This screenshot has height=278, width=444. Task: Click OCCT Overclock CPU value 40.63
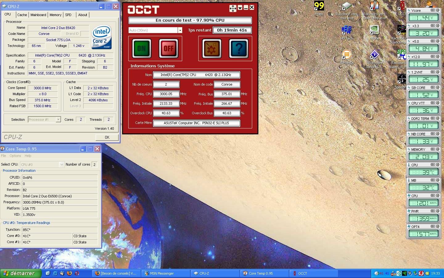(166, 113)
